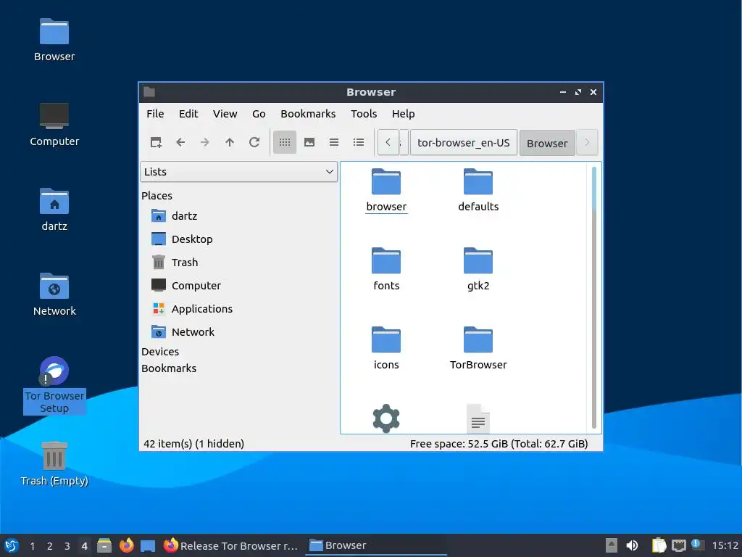Open the Tools menu
This screenshot has width=742, height=557.
point(364,114)
